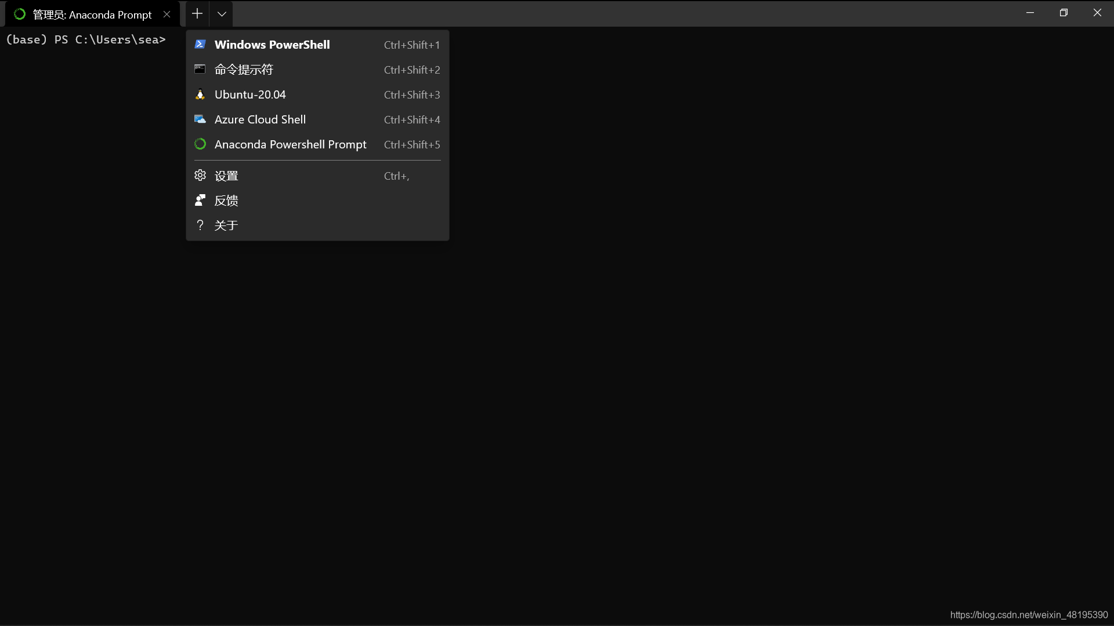Open 关于 about menu item
Screen dimensions: 1114x626
226,225
